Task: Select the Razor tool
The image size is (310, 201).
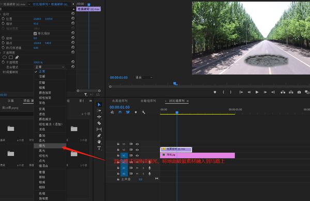Action: [99, 123]
